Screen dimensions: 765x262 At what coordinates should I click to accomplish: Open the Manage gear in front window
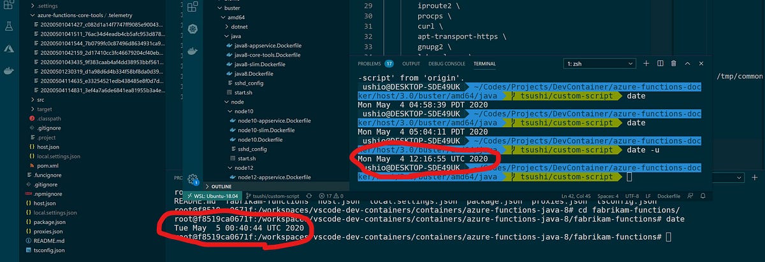click(194, 180)
